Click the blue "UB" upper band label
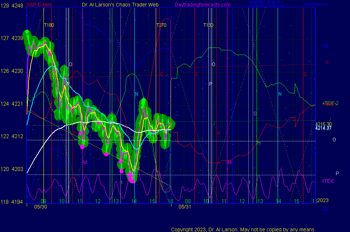 [325, 46]
